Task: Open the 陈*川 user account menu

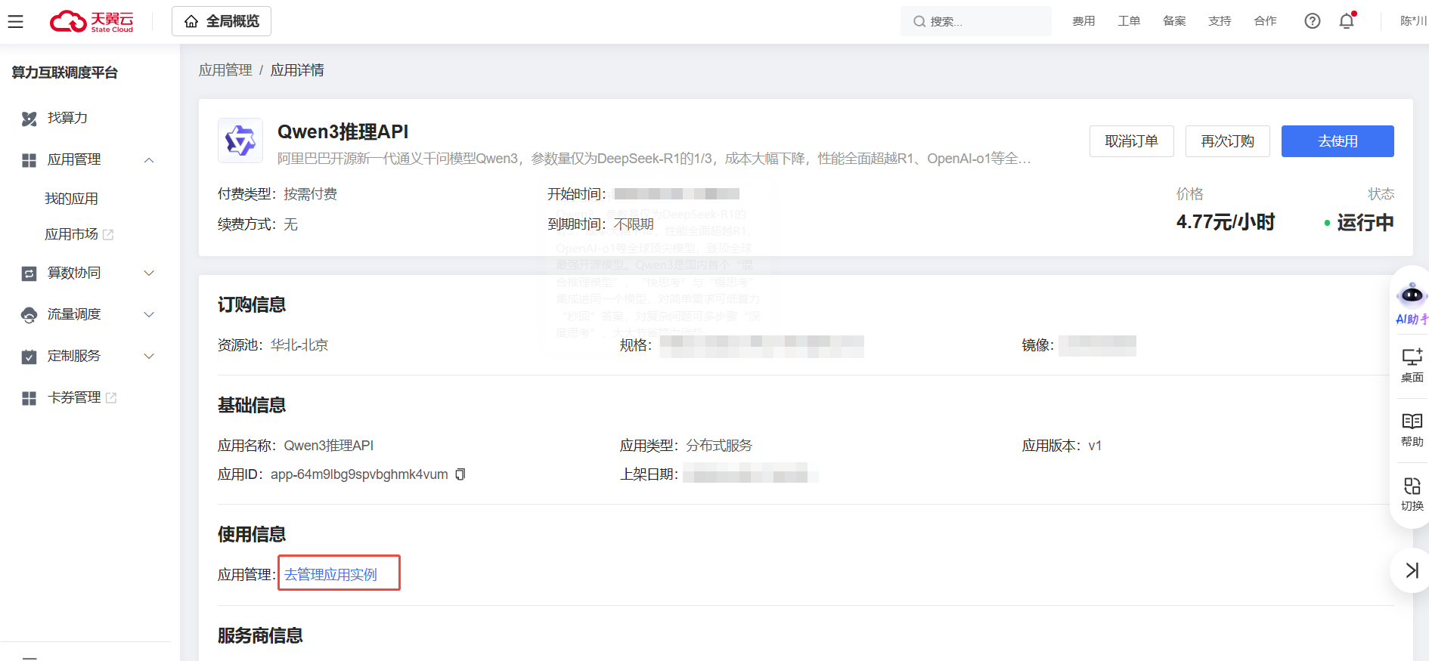Action: 1413,21
